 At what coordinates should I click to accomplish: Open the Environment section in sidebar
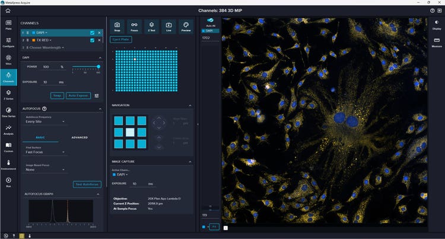pos(8,165)
